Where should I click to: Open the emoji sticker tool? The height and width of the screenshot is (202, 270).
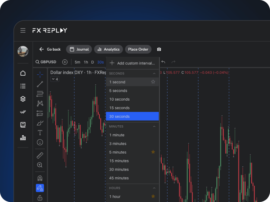coord(40,142)
